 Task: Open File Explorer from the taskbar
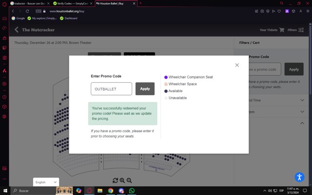[x=100, y=191]
